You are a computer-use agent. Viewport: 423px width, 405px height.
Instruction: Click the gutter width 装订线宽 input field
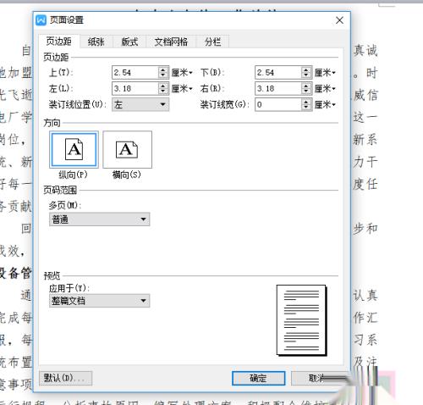(x=278, y=104)
